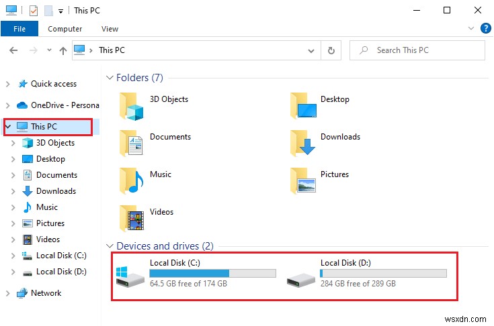
Task: Open the Computer ribbon tab
Action: pyautogui.click(x=65, y=29)
